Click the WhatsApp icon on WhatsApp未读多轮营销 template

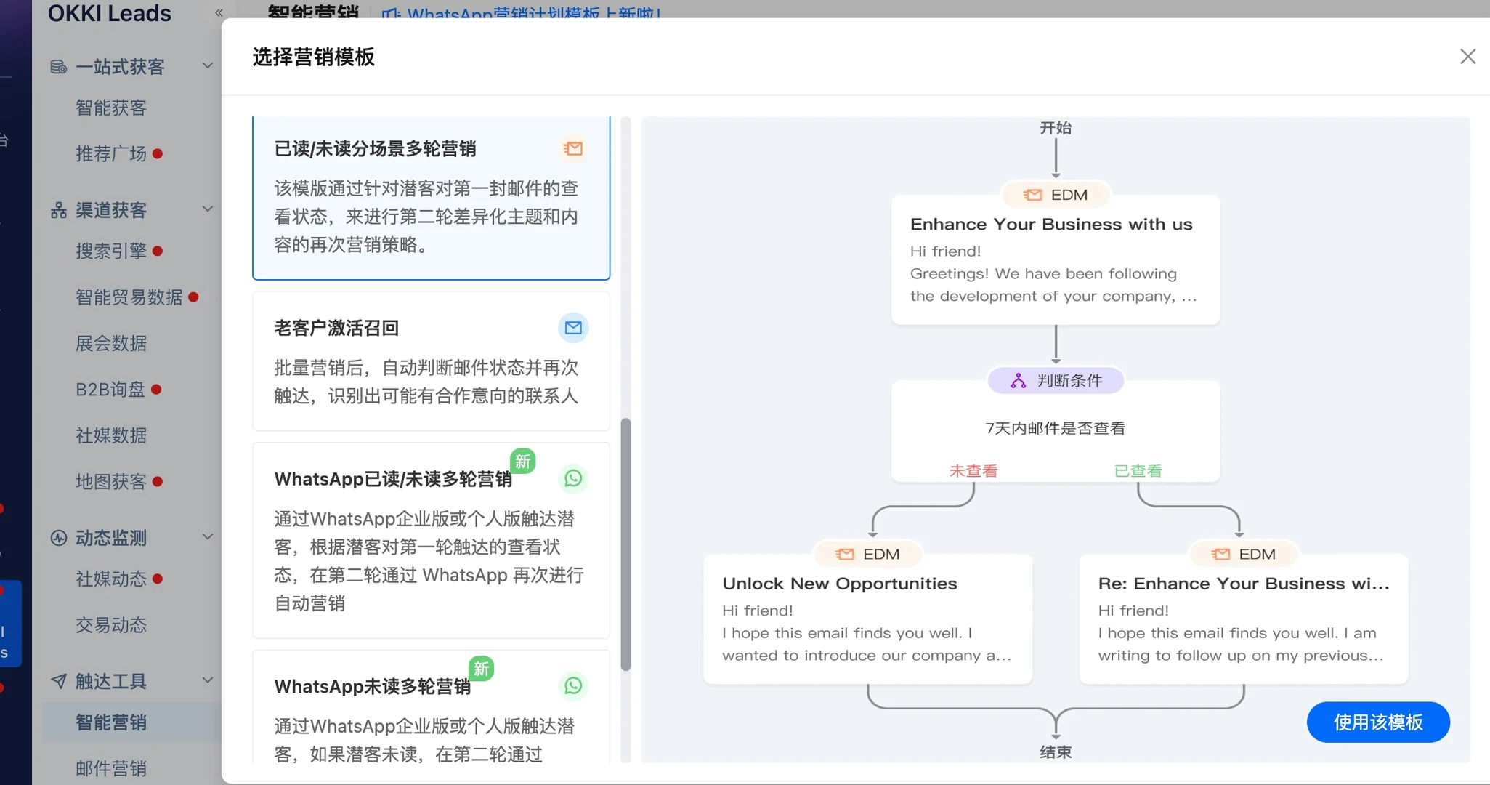click(x=573, y=685)
